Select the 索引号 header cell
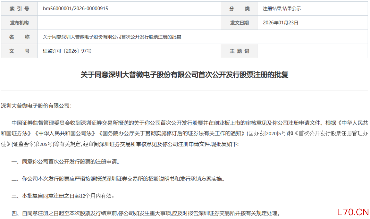 click(x=19, y=9)
